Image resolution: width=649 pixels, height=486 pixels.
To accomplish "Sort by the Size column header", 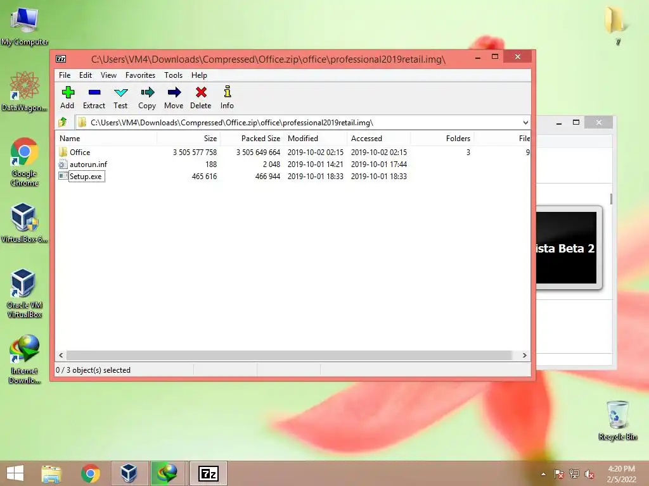I will point(188,139).
